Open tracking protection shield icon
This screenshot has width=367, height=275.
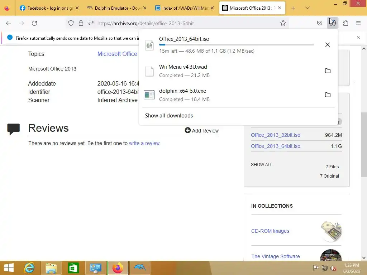tap(71, 23)
